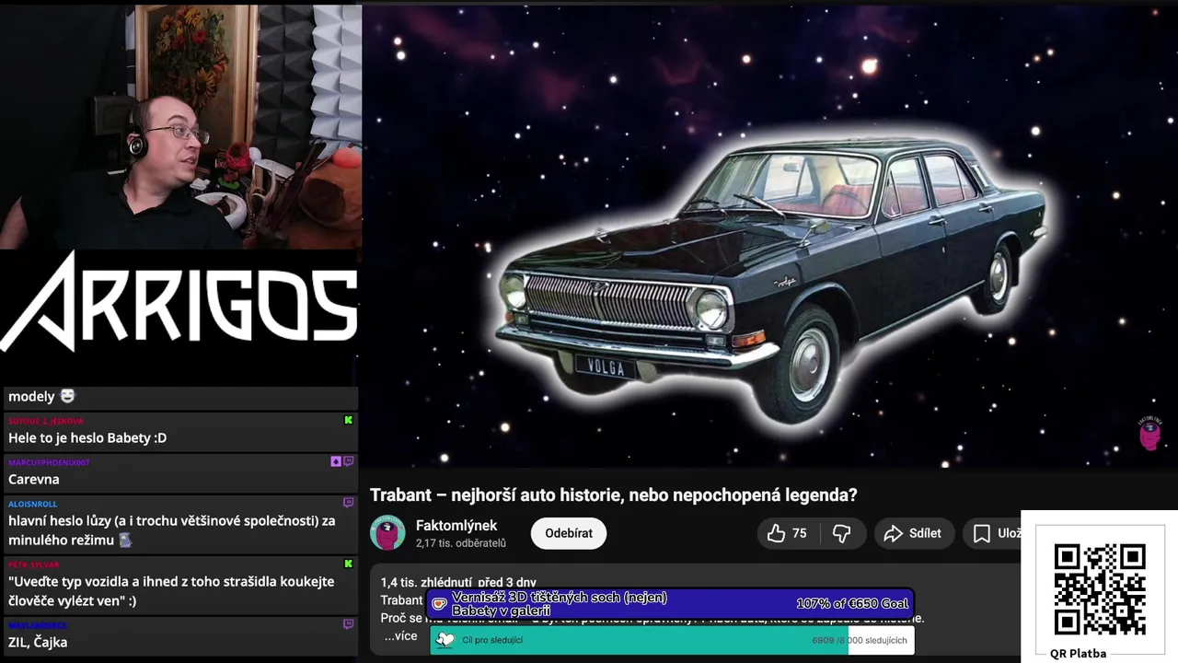Share the video with Sdílet button
1178x663 pixels.
coord(913,533)
